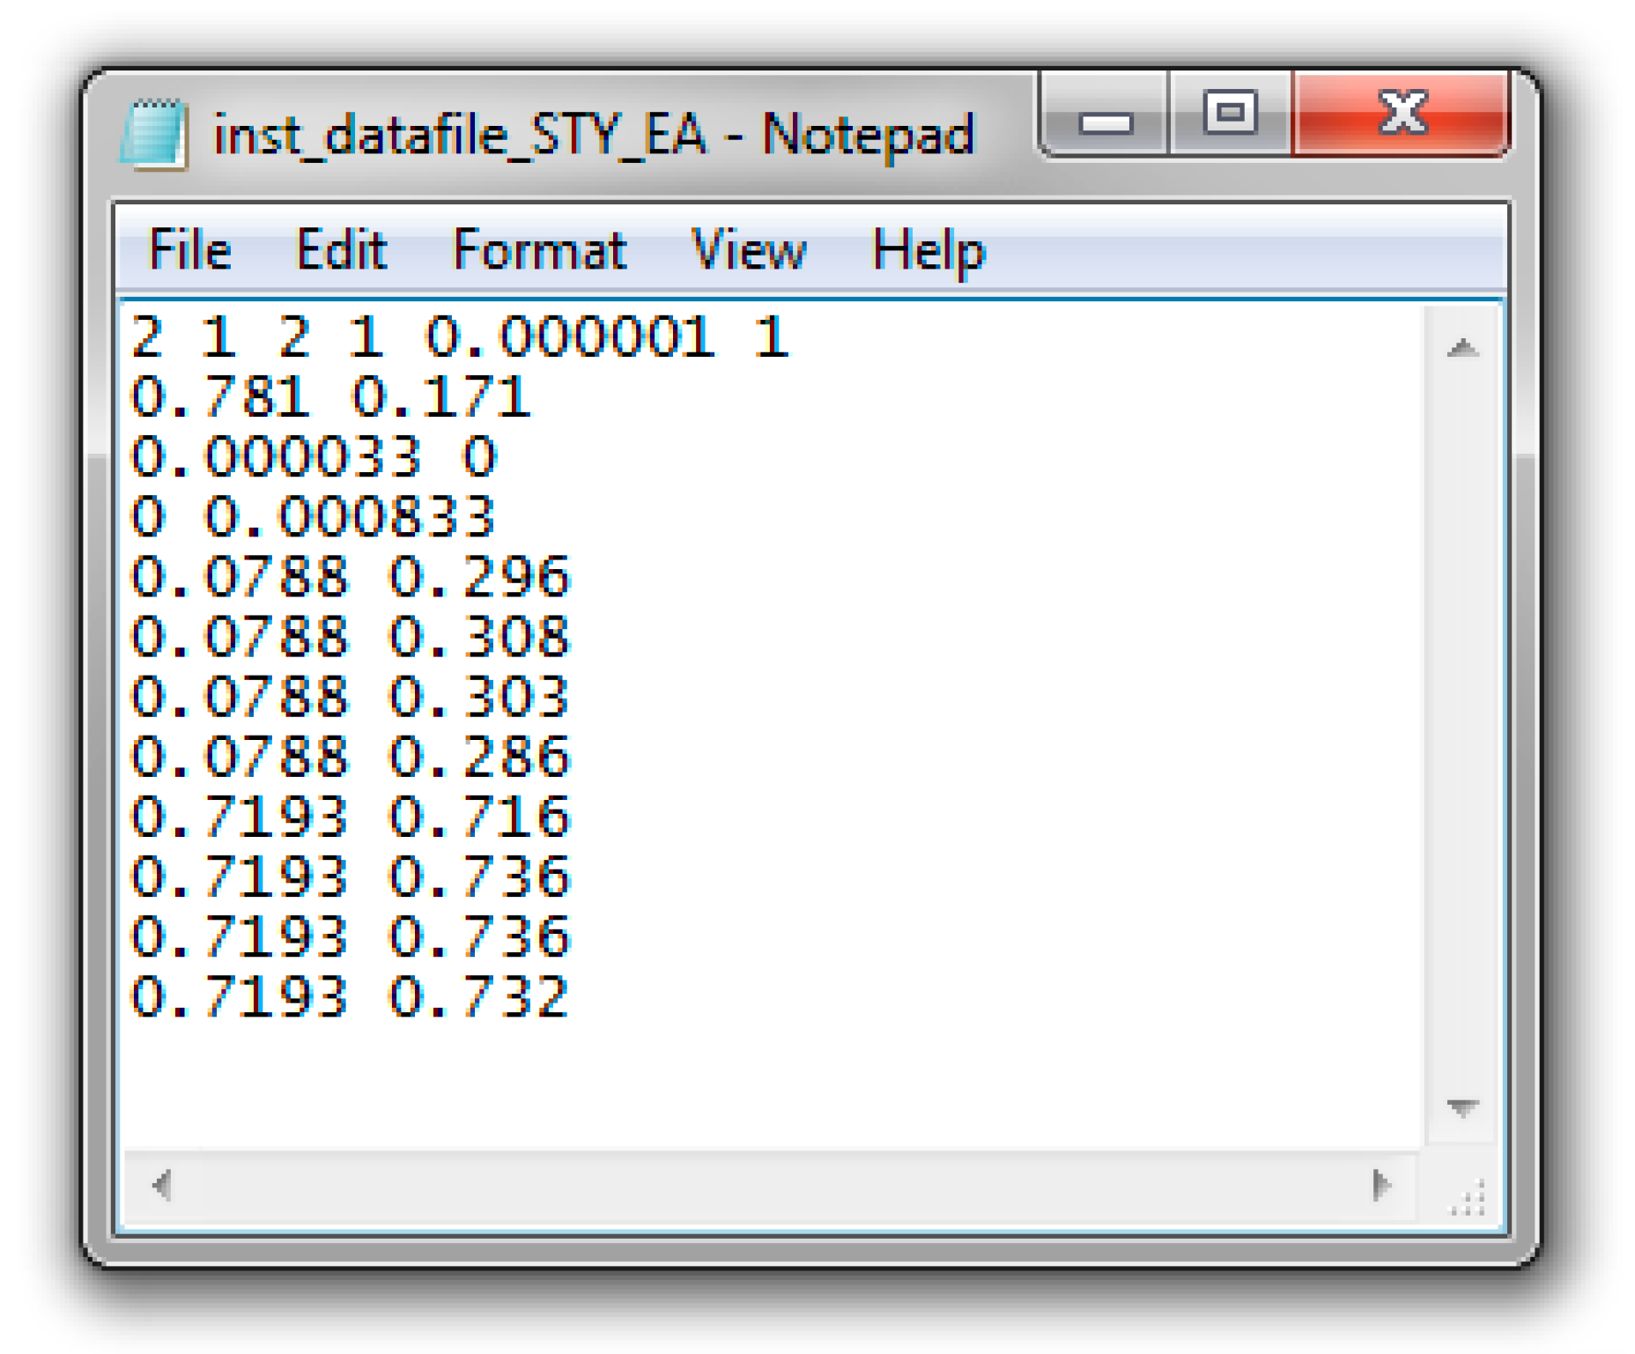Click the value 0.000033 in the text
The width and height of the screenshot is (1635, 1354).
click(x=276, y=456)
